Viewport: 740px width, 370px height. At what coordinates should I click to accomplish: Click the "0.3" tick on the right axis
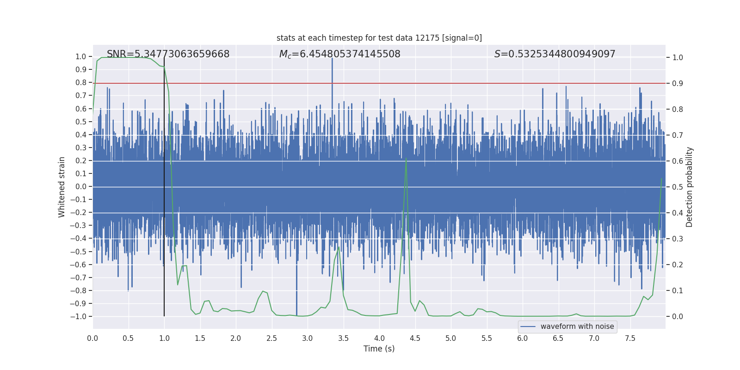coord(678,239)
